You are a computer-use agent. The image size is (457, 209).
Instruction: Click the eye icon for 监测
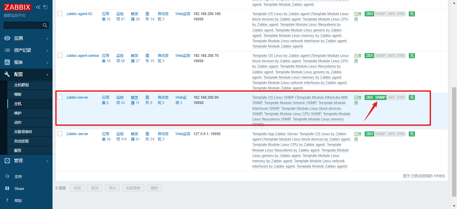(7, 38)
